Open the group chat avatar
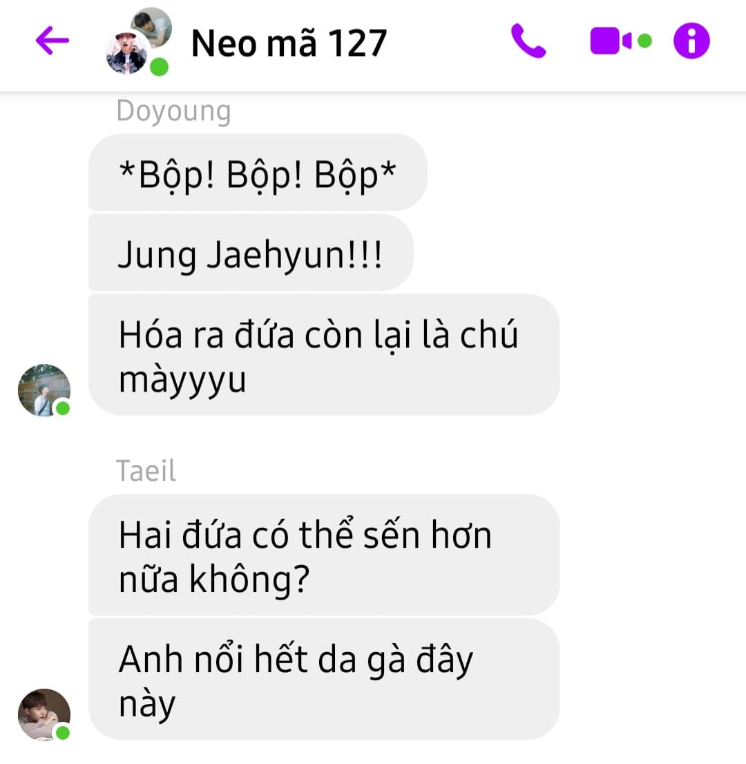This screenshot has width=746, height=764. click(x=139, y=41)
